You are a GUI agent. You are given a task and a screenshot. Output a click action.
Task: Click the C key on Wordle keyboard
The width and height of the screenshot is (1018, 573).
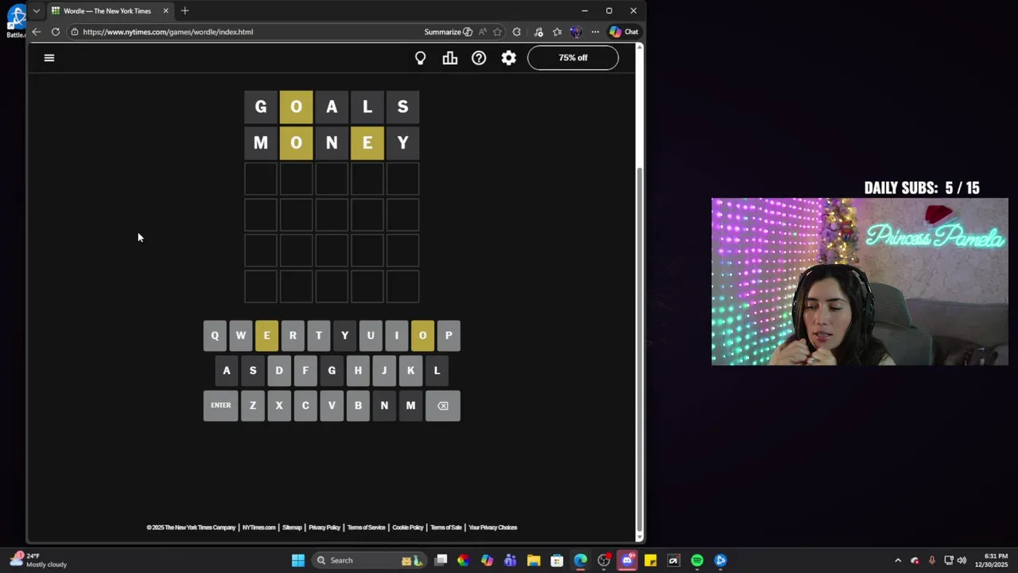tap(305, 406)
